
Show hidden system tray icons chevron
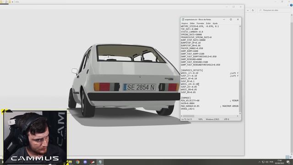click(260, 162)
